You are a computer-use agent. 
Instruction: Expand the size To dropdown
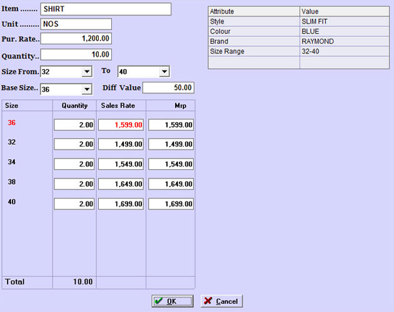[164, 72]
